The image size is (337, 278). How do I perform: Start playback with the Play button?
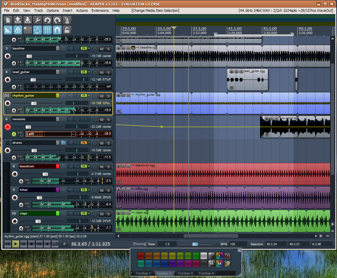click(x=15, y=244)
